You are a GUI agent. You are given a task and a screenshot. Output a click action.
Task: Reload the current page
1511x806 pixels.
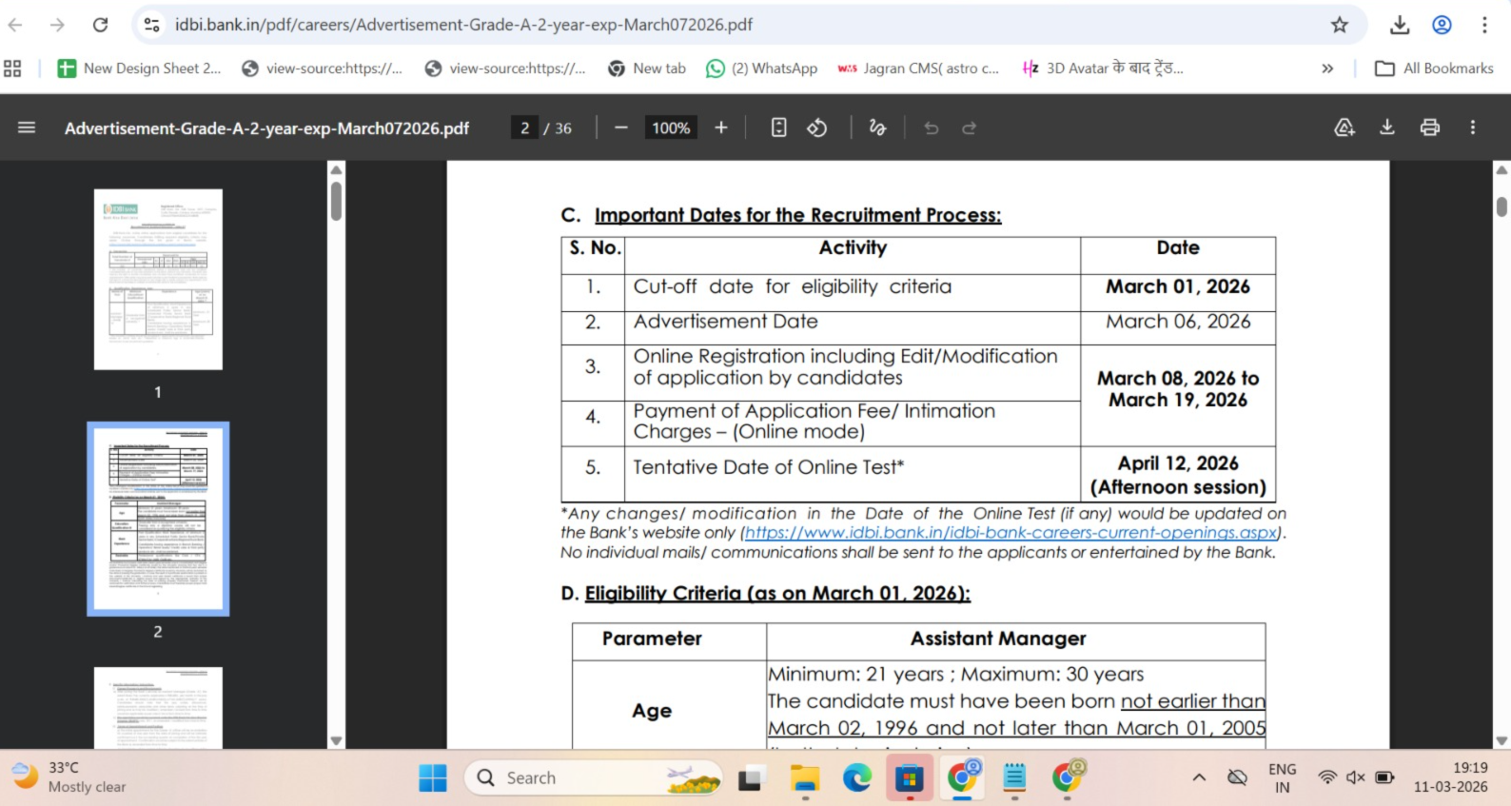click(x=100, y=25)
